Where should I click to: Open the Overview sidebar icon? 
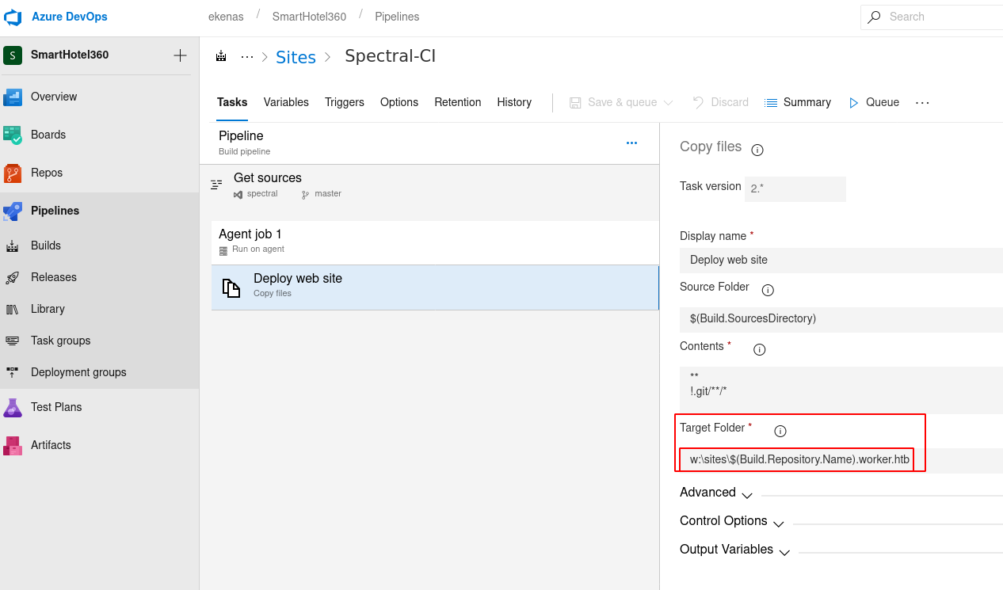click(13, 97)
